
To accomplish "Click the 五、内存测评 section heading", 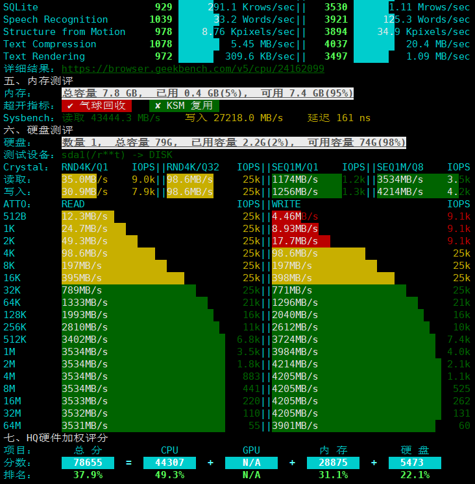I will coord(38,81).
